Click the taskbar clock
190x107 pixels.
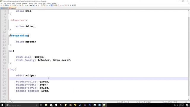(181, 105)
